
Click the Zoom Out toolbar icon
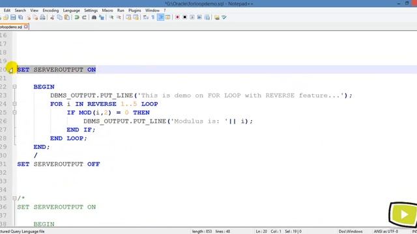click(119, 18)
